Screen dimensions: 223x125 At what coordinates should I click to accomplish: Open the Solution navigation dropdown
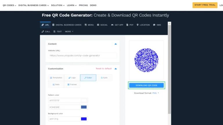[x=58, y=5]
